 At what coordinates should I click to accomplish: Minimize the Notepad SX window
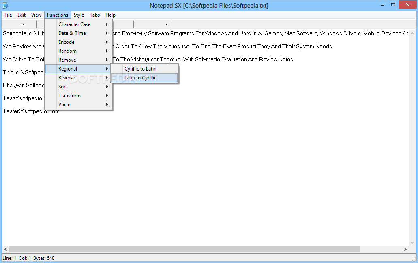click(382, 5)
